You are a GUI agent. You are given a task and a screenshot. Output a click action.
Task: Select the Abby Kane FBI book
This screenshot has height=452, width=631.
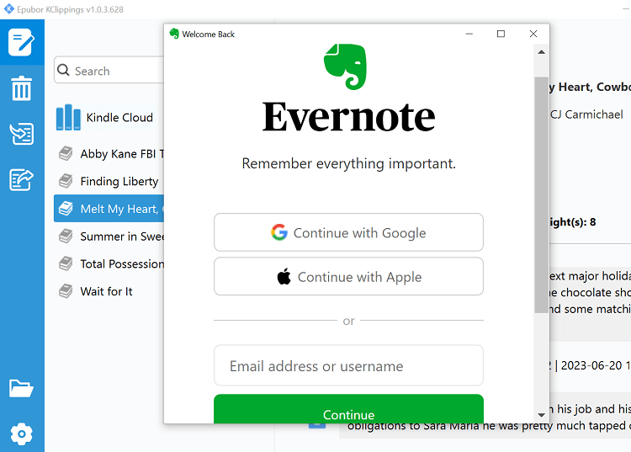[x=109, y=154]
